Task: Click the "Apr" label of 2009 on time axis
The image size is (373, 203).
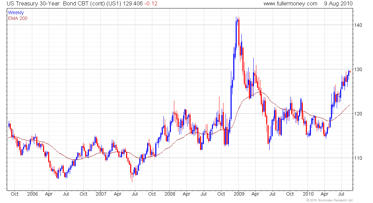Action: (255, 194)
